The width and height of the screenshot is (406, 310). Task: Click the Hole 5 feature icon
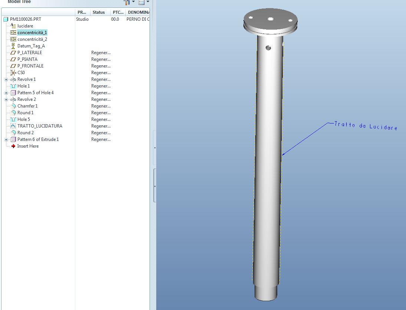pos(13,119)
